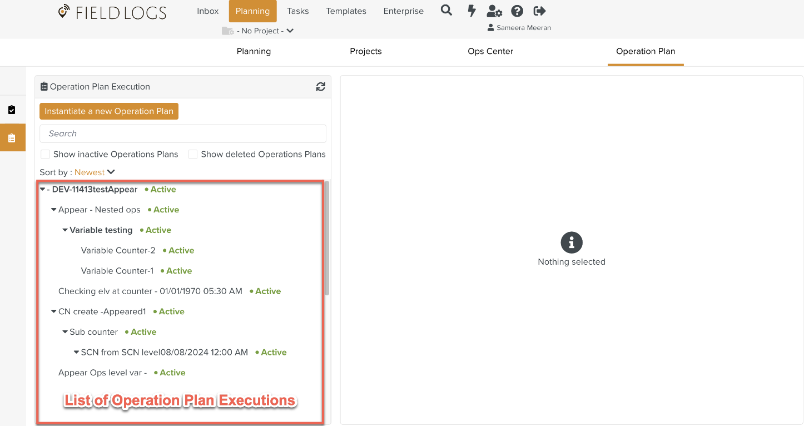Open the Sort by Newest dropdown
This screenshot has width=804, height=426.
coord(95,172)
